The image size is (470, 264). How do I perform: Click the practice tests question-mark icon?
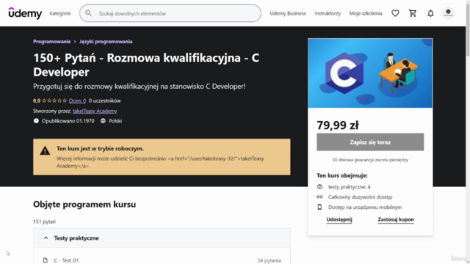(x=319, y=187)
